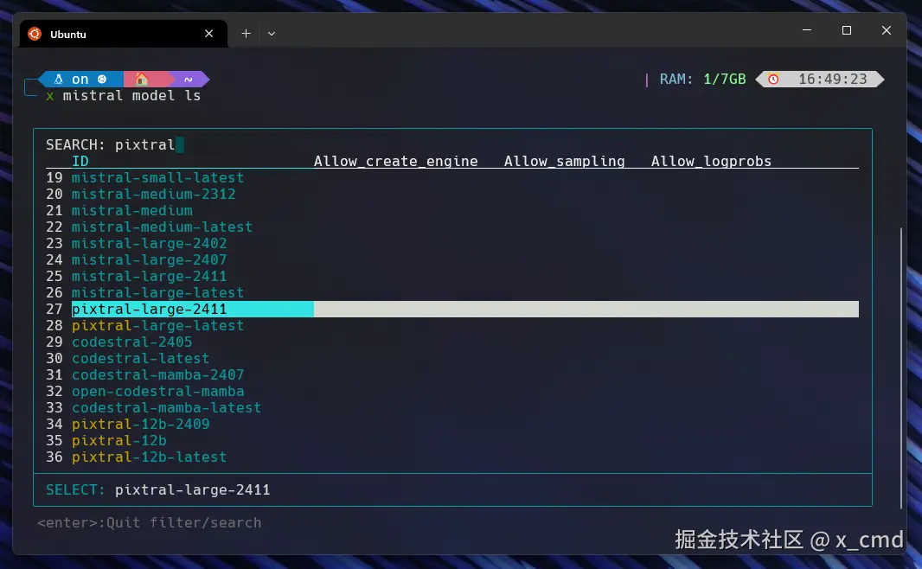Click the Ubuntu logo icon in tab

[35, 34]
